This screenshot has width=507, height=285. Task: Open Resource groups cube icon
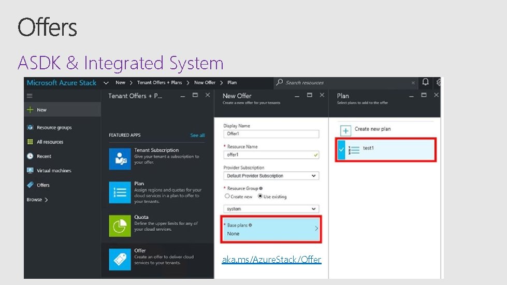30,127
